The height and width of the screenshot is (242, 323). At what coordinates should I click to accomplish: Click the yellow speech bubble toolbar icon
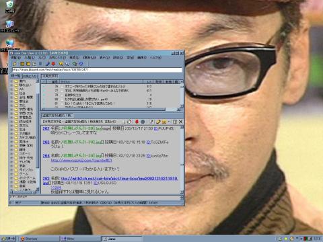(61, 64)
